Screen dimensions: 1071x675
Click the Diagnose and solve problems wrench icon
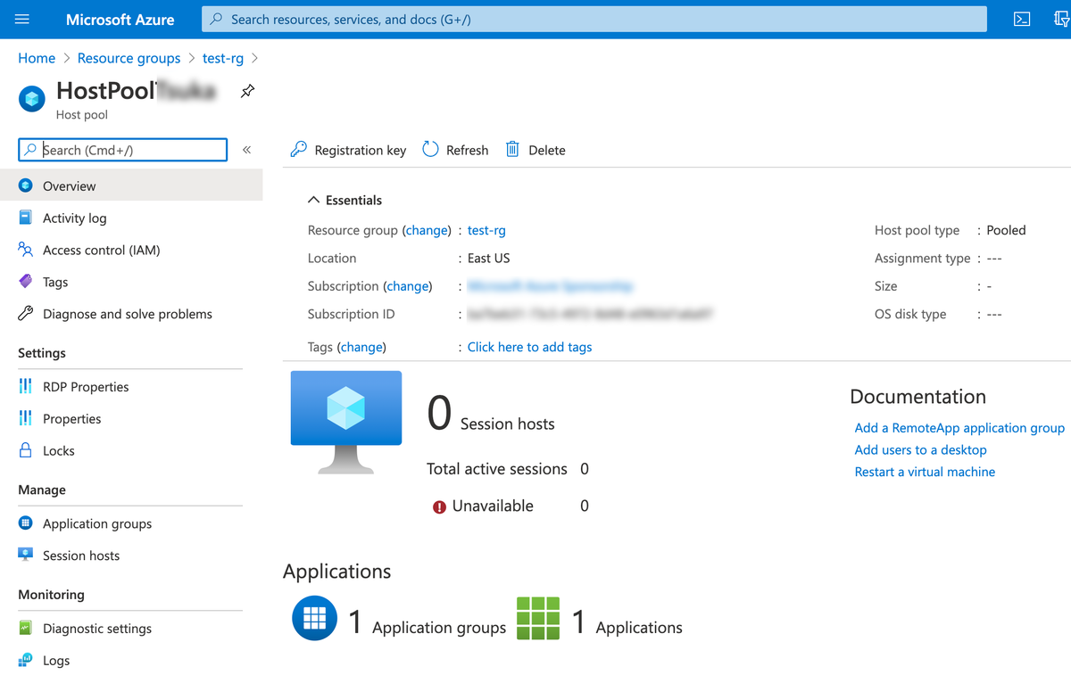tap(26, 314)
